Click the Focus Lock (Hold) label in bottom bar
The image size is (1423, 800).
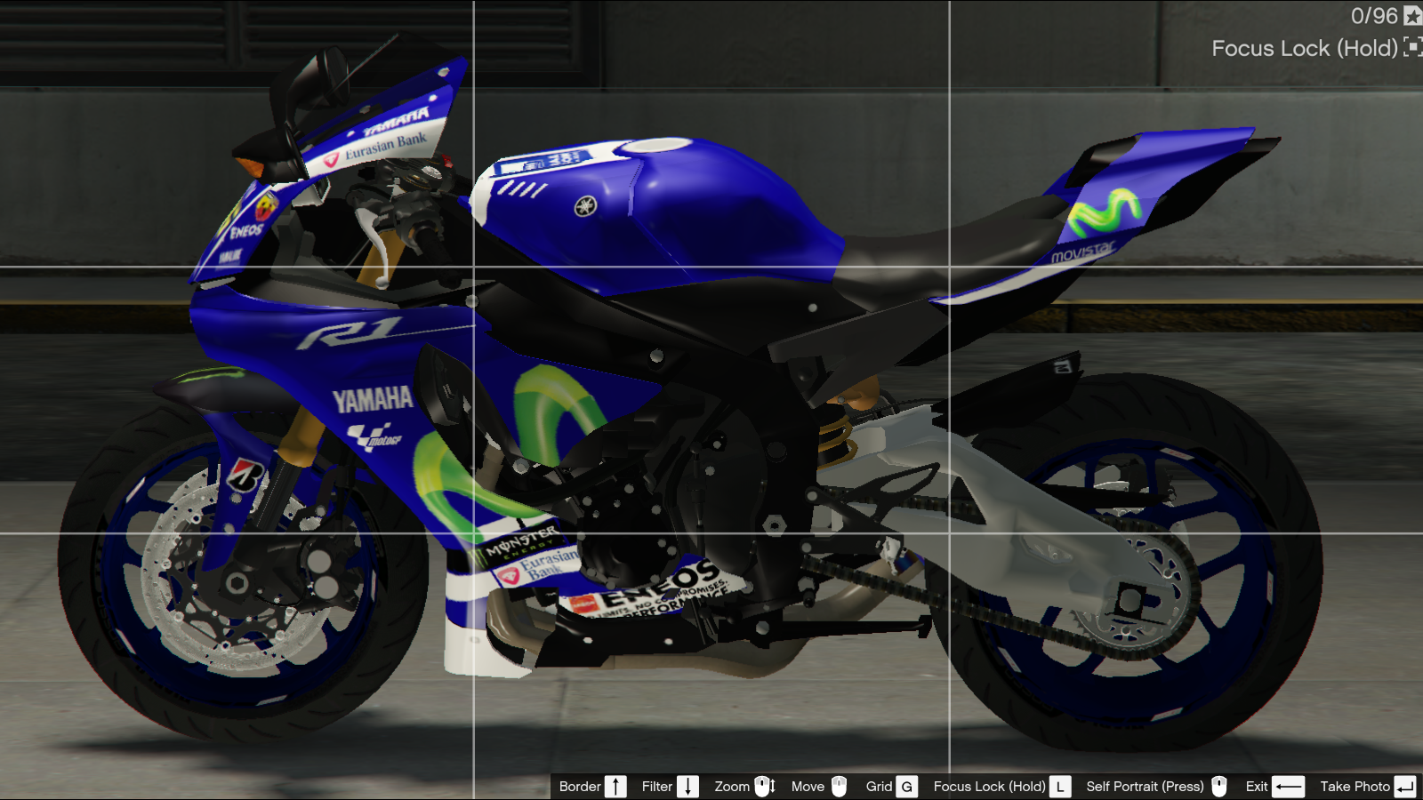click(989, 787)
